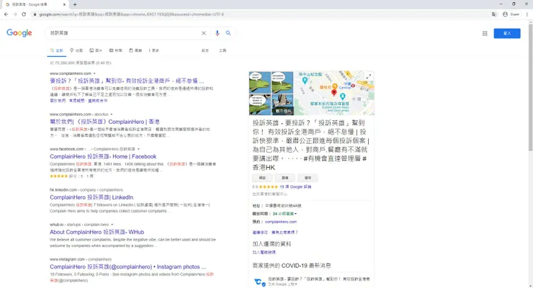Screen dimensions: 533x288
Task: Expand the arrow beside whub.io complain-hero
Action: pyautogui.click(x=112, y=225)
